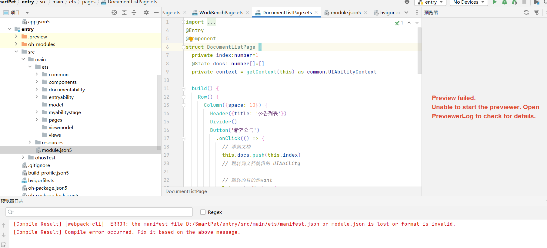Open project panel settings gear
The image size is (547, 248).
click(x=146, y=12)
